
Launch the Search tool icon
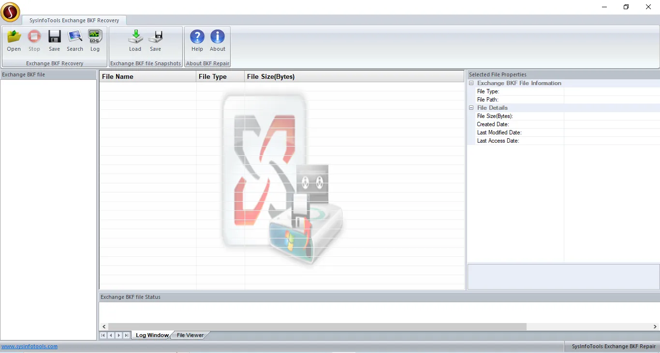click(x=75, y=41)
